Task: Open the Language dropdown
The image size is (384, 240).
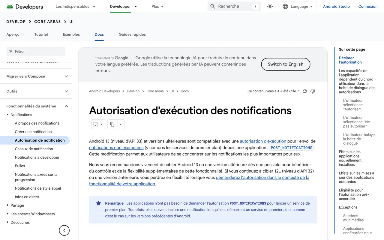Action: (298, 6)
